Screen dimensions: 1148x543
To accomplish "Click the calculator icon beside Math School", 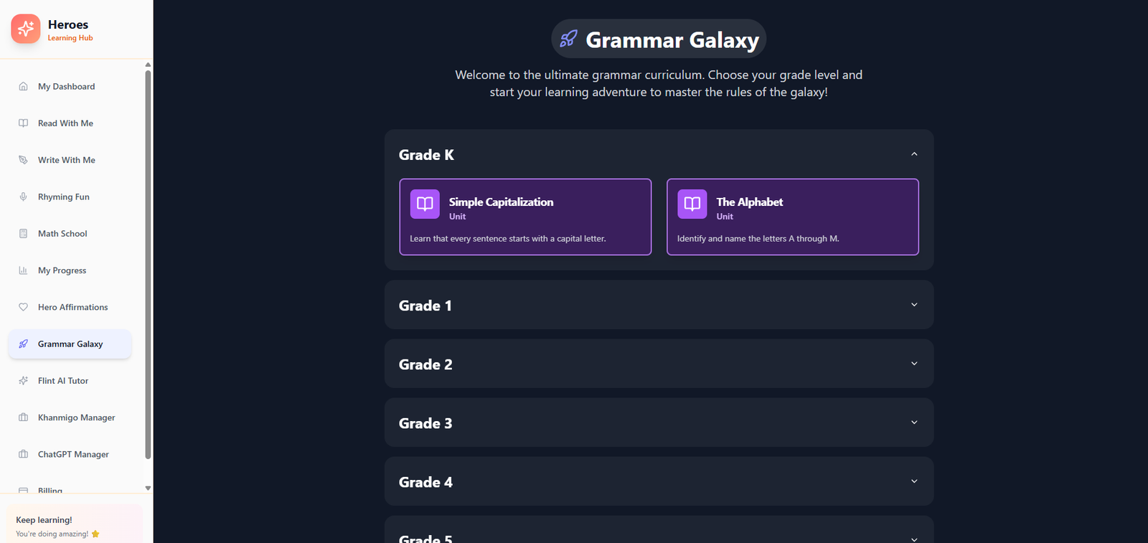I will tap(23, 234).
